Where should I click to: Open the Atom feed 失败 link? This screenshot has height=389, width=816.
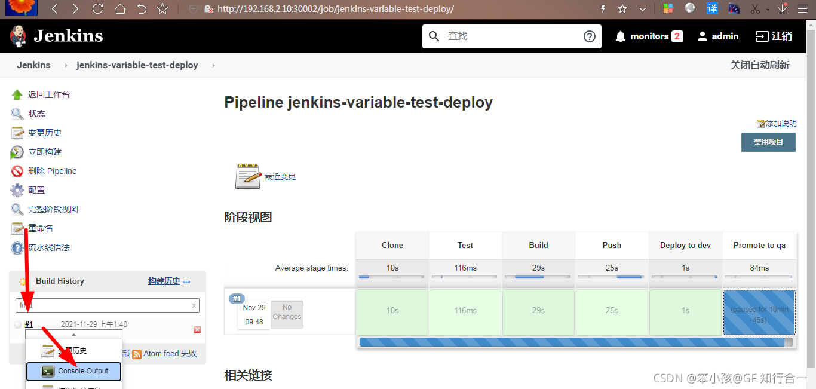click(170, 353)
